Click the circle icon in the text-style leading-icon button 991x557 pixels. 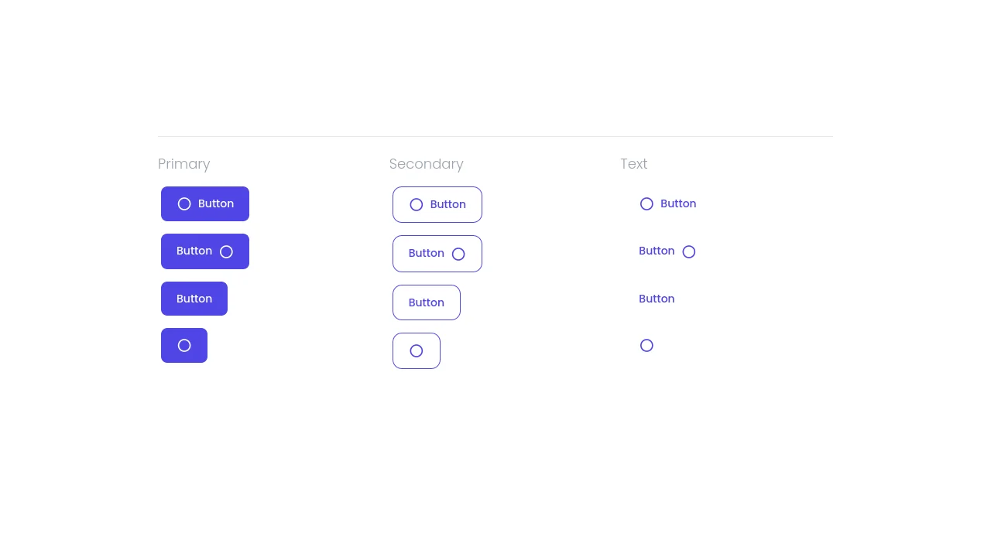[x=646, y=204]
